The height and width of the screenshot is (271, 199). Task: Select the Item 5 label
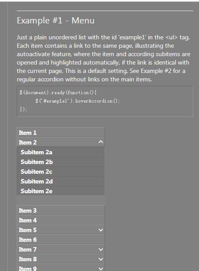28,230
